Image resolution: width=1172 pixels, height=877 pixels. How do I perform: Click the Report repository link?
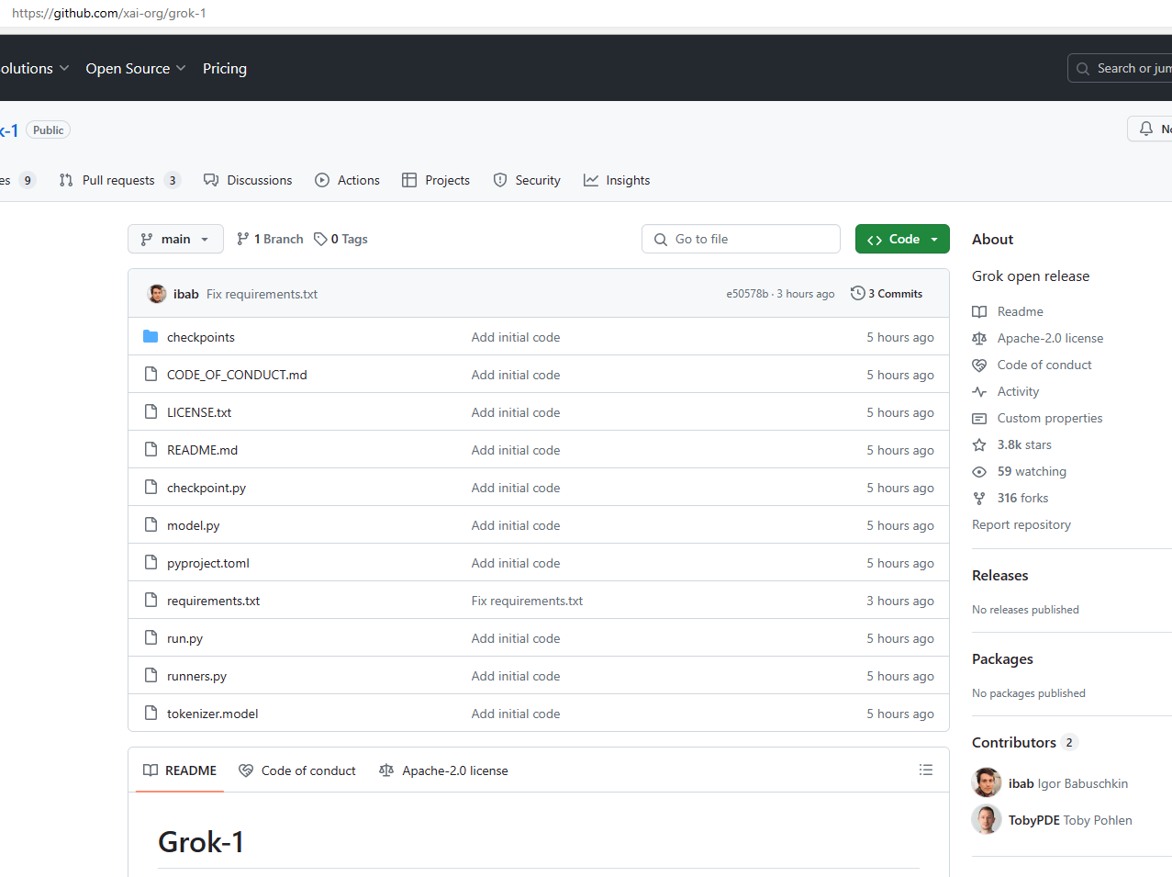coord(1021,525)
